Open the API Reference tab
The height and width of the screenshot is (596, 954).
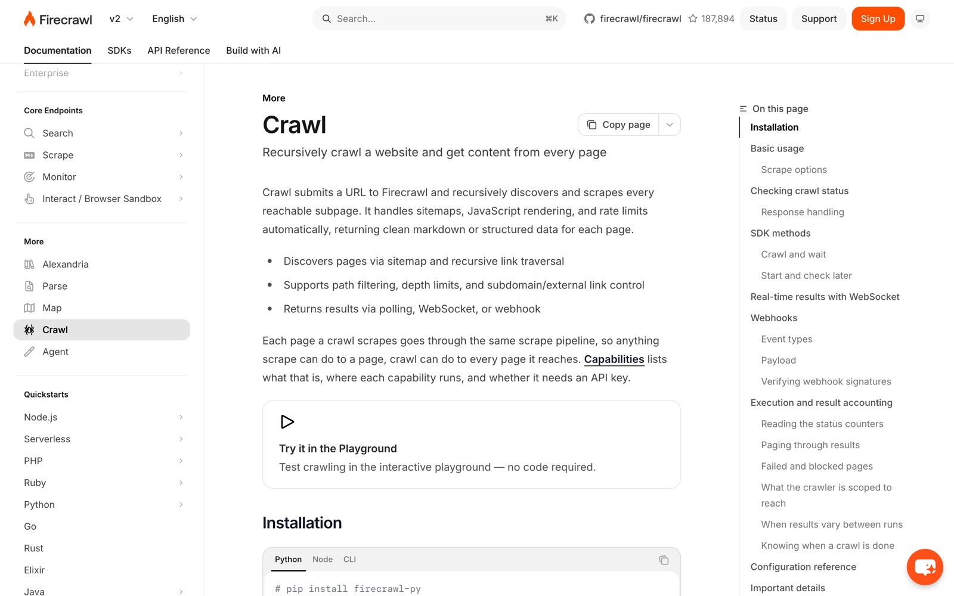tap(179, 51)
